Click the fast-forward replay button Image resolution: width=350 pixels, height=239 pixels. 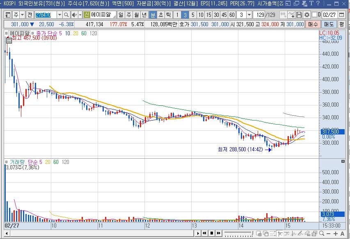click(x=219, y=233)
